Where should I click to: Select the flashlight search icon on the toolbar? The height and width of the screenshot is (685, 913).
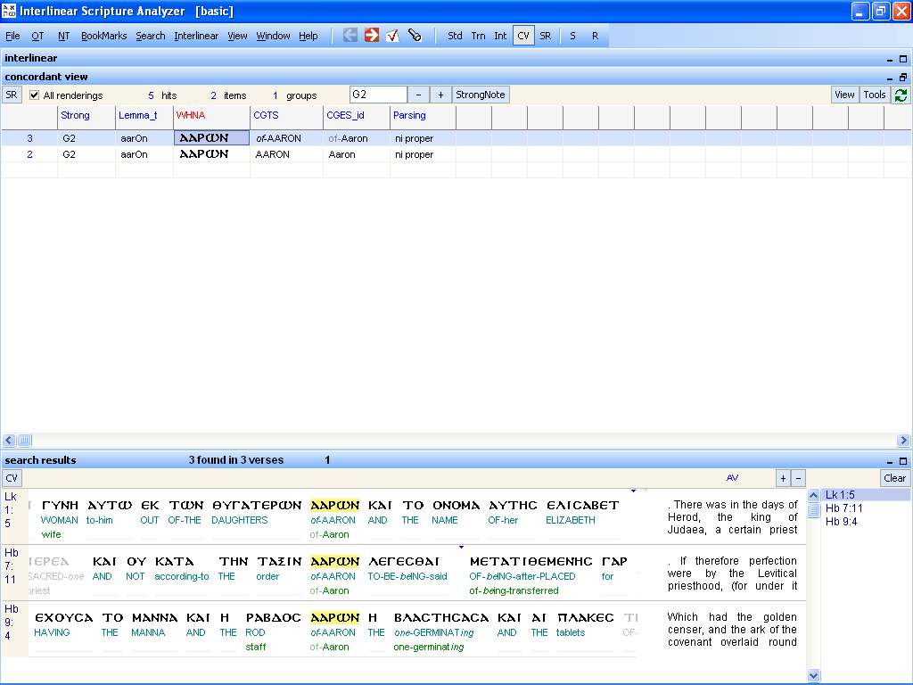click(415, 36)
